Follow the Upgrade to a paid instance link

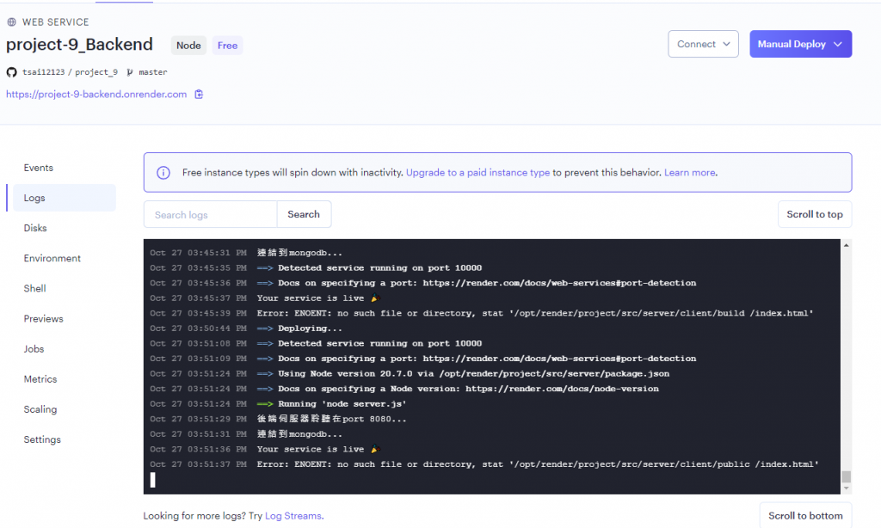(478, 173)
